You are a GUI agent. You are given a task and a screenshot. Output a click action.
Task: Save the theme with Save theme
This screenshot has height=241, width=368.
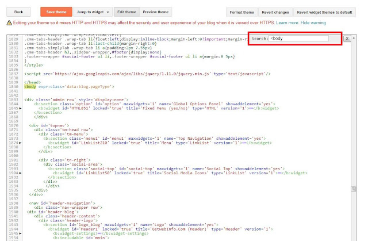[56, 12]
